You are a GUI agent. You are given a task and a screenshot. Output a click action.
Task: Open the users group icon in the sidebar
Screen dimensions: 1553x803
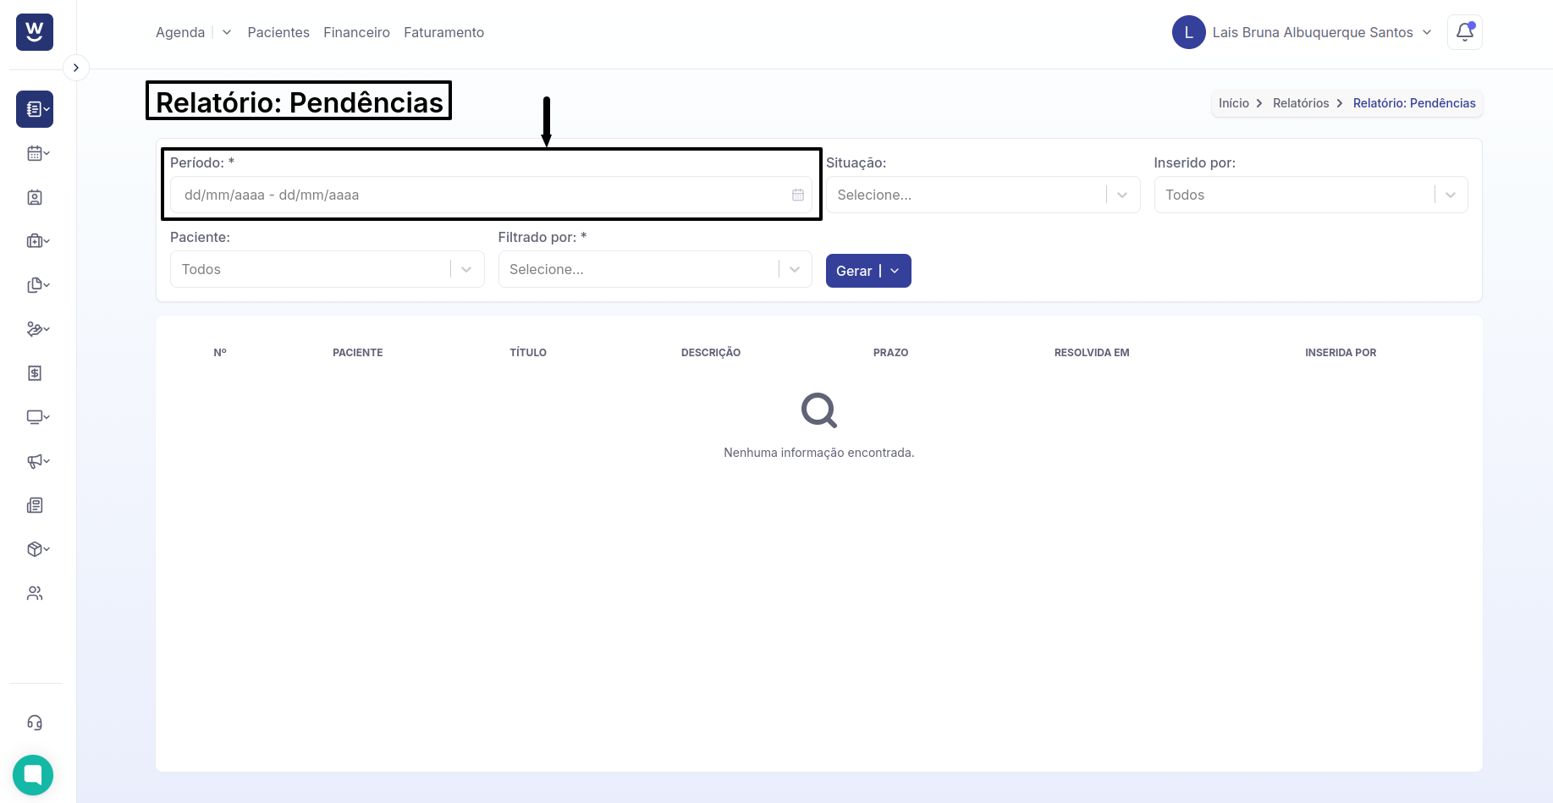coord(35,593)
